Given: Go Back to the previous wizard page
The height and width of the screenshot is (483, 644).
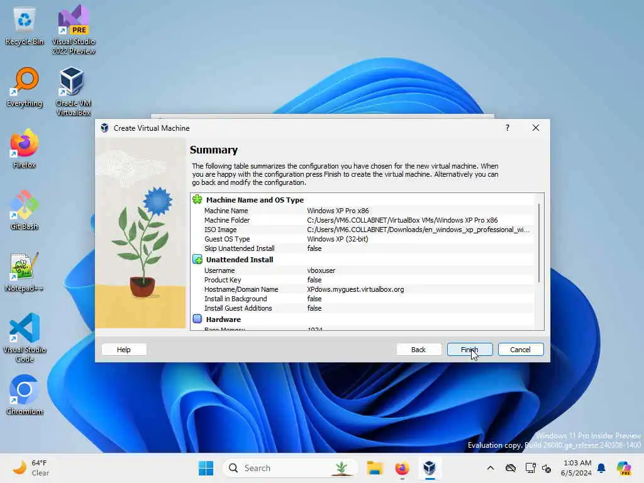Looking at the screenshot, I should [x=418, y=350].
